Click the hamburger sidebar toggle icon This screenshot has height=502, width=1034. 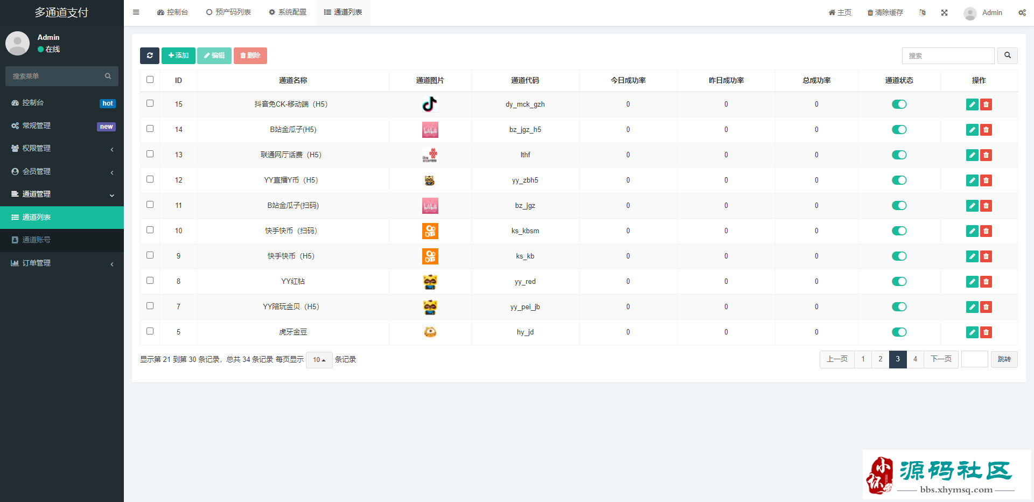(136, 12)
